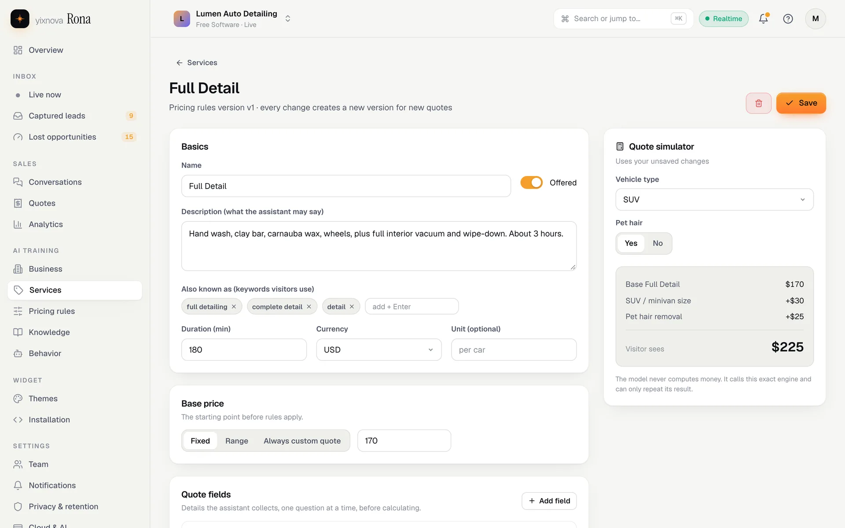Open Privacy & retention settings
845x528 pixels.
(x=75, y=506)
